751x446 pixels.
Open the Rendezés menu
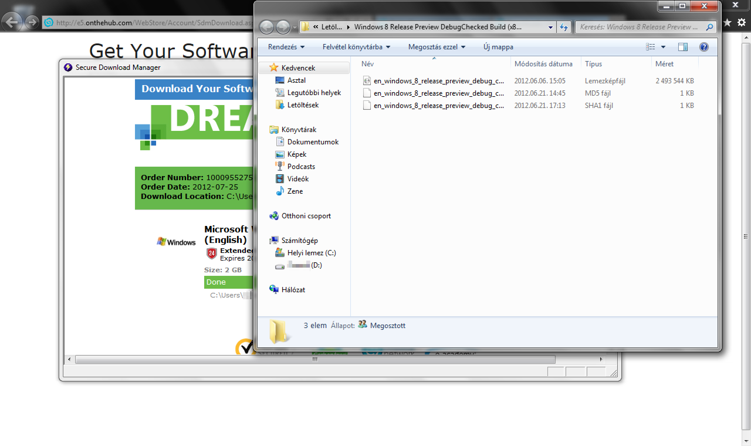(286, 47)
